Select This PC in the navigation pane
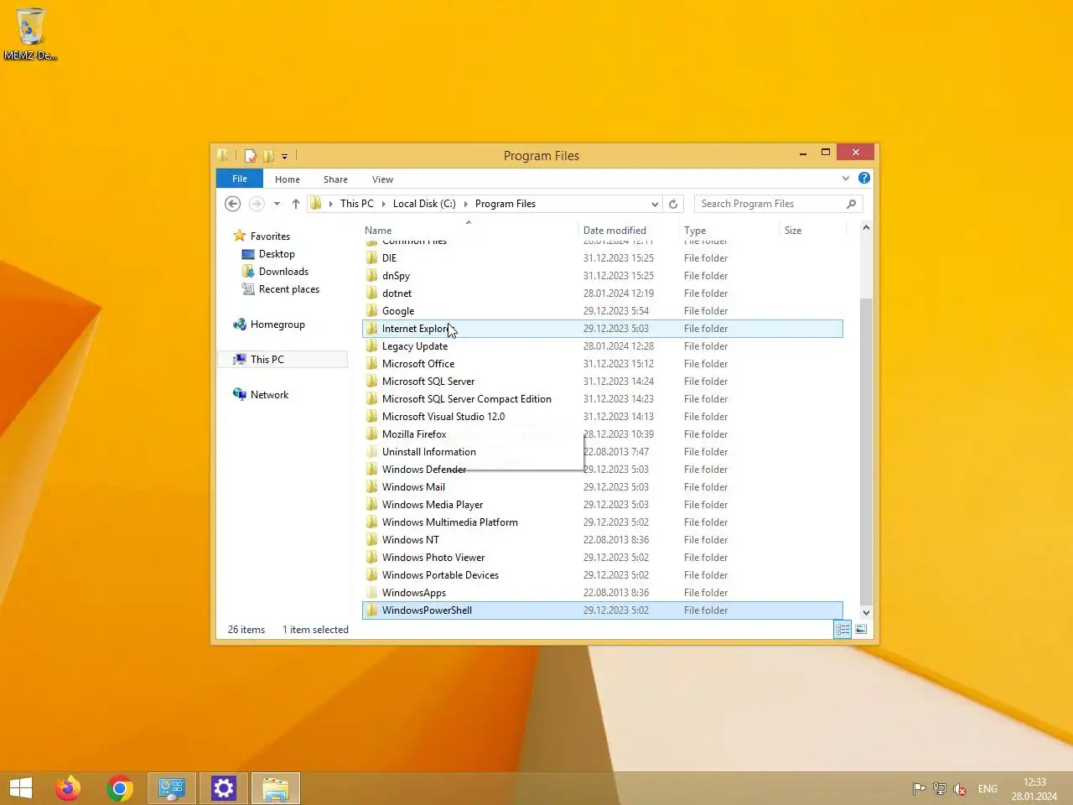The width and height of the screenshot is (1073, 805). click(x=267, y=360)
